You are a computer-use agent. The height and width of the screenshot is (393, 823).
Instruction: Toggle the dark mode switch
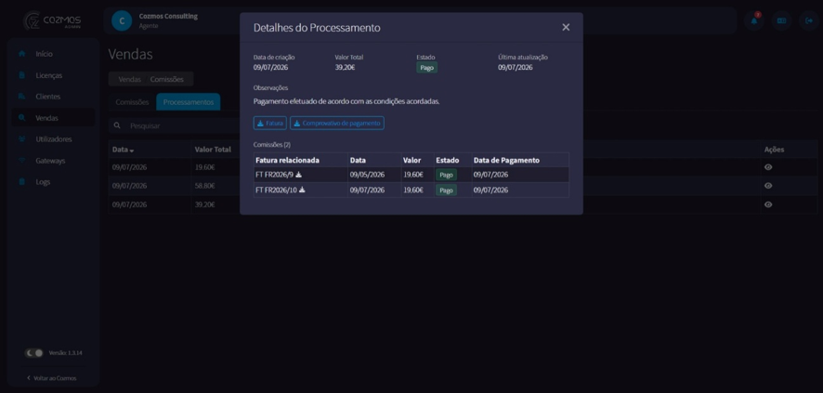[34, 353]
